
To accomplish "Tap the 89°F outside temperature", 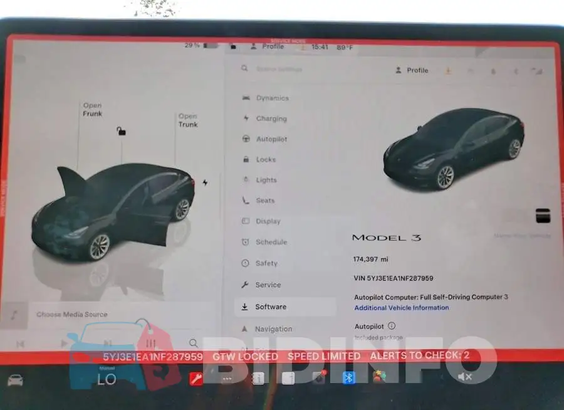I will click(345, 47).
